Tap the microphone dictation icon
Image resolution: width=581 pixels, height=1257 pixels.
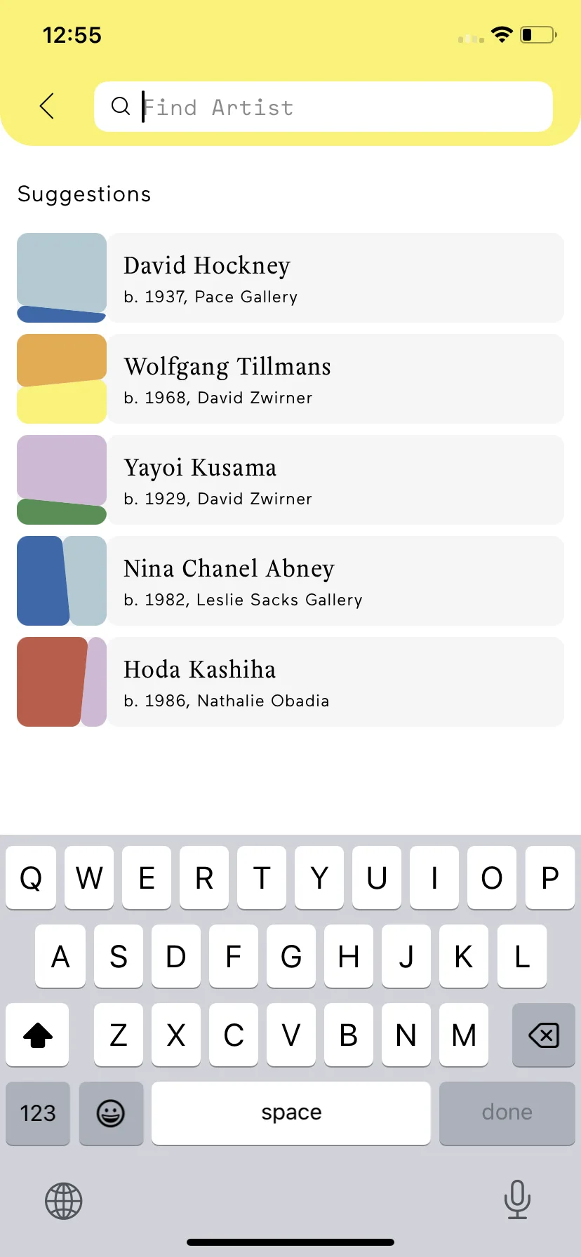(517, 1199)
